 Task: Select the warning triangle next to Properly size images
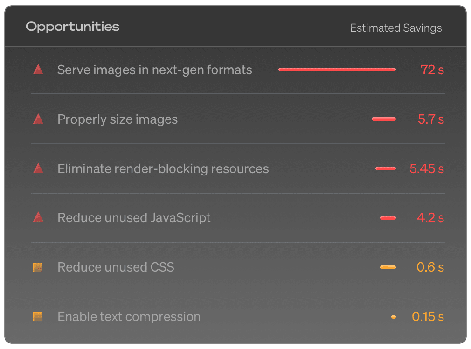click(38, 119)
